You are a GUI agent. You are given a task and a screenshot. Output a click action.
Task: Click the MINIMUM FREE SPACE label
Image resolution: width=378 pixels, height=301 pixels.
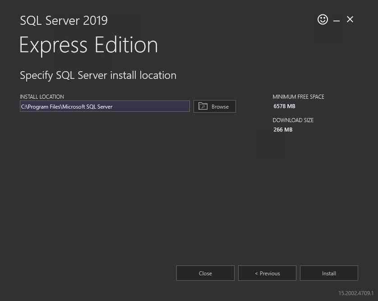298,96
